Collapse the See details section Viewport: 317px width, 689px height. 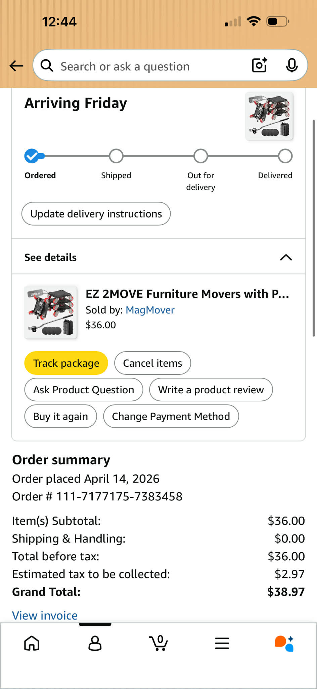pos(286,258)
